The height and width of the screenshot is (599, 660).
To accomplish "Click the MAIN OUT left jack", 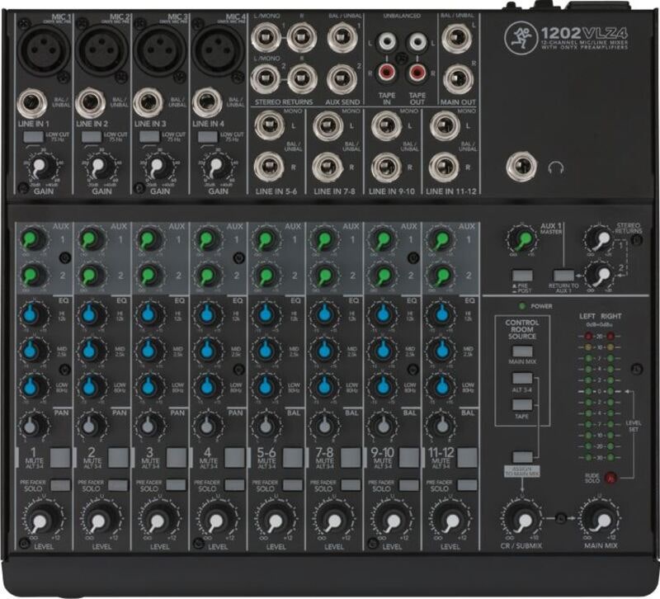I will click(x=455, y=39).
